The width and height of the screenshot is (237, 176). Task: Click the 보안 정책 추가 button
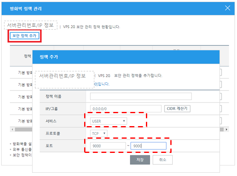point(24,36)
